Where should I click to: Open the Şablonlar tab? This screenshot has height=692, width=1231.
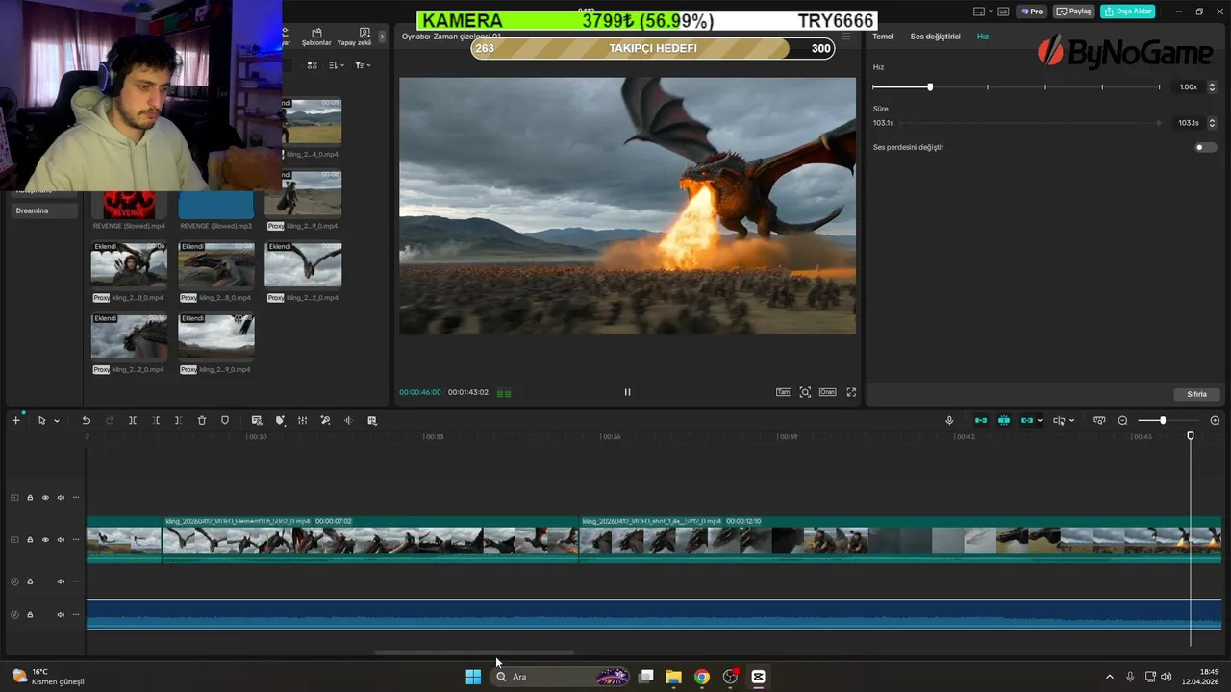click(316, 37)
